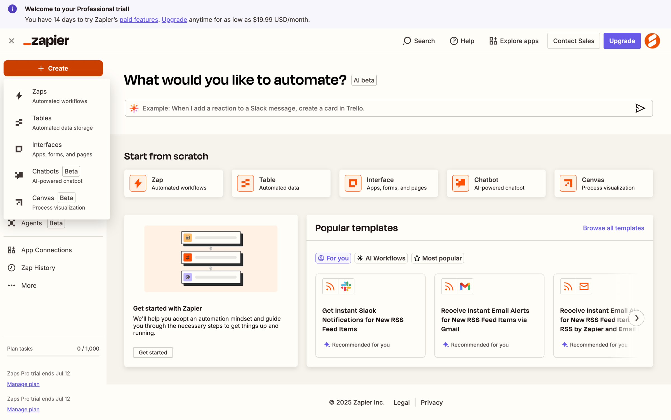Click the Zapier logo
Viewport: 671px width, 420px height.
pyautogui.click(x=46, y=41)
